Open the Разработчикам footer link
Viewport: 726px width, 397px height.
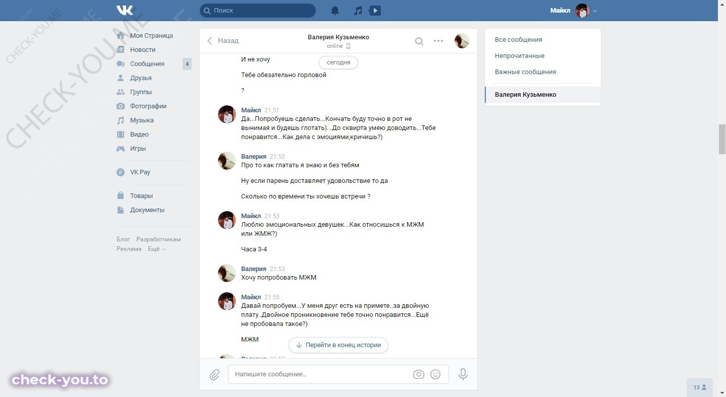(158, 239)
